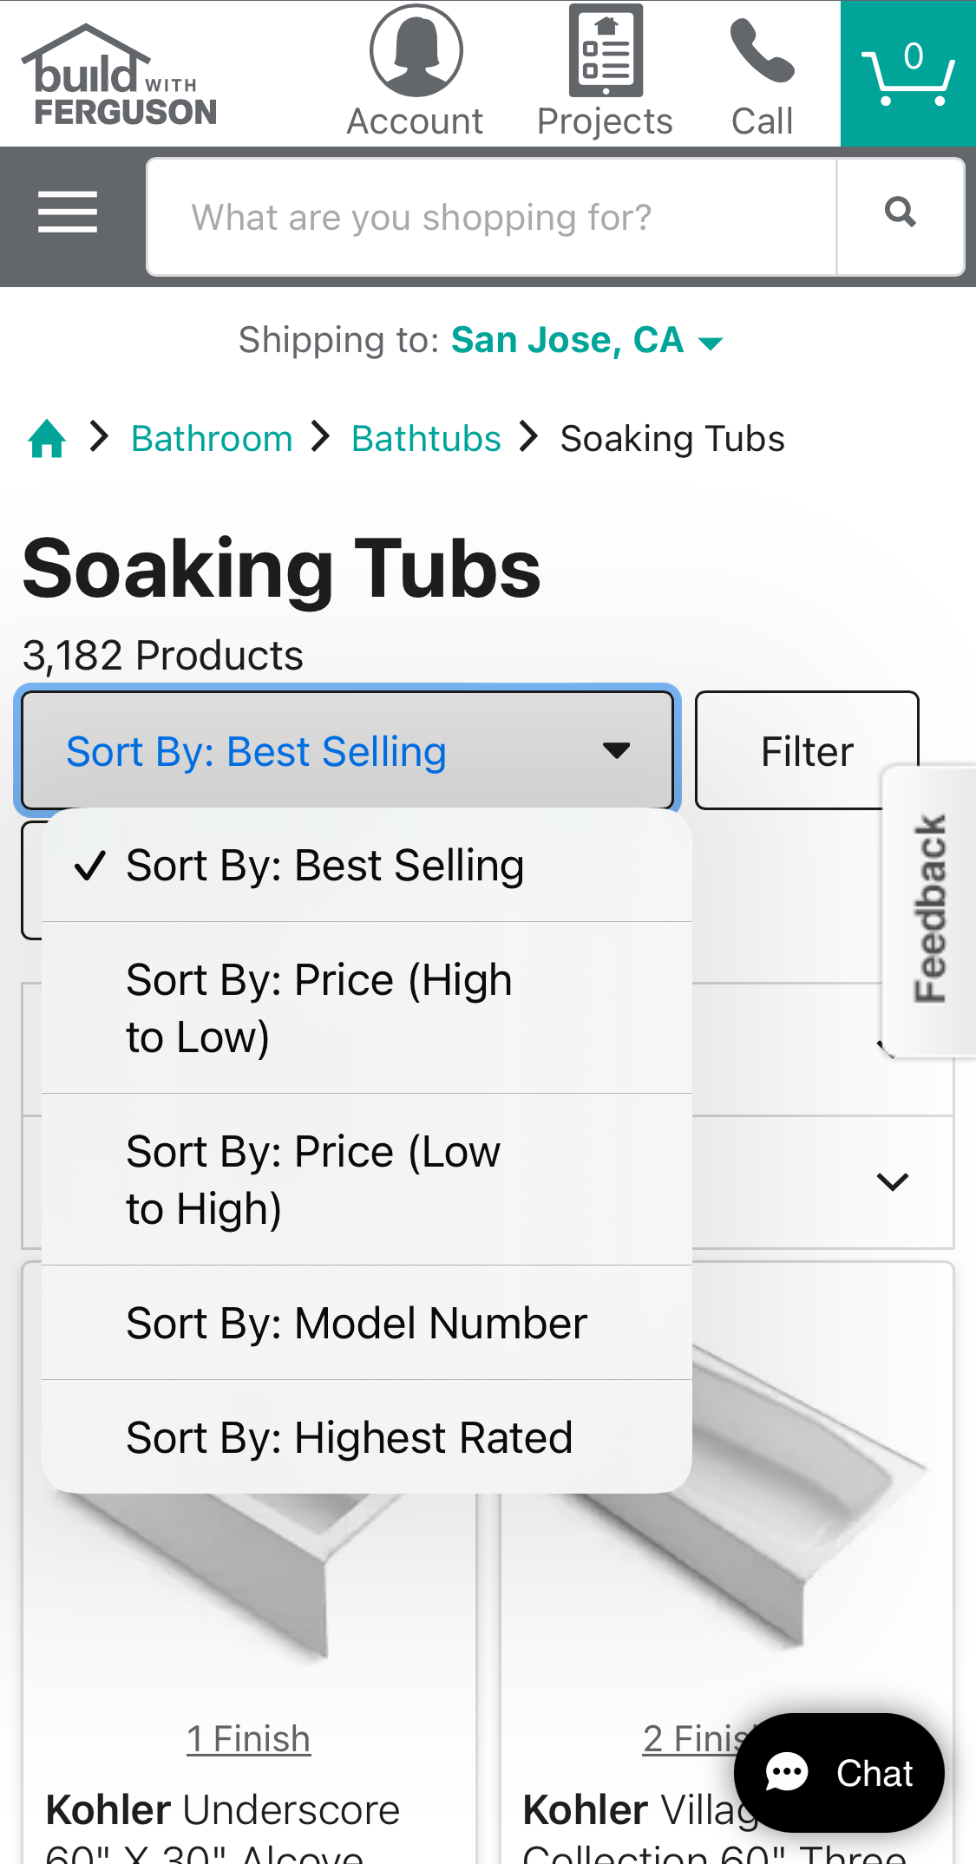Start a Chat conversation
Viewport: 976px width, 1864px height.
(838, 1773)
